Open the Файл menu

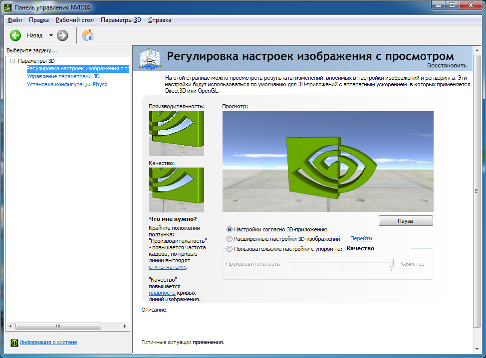coord(14,20)
